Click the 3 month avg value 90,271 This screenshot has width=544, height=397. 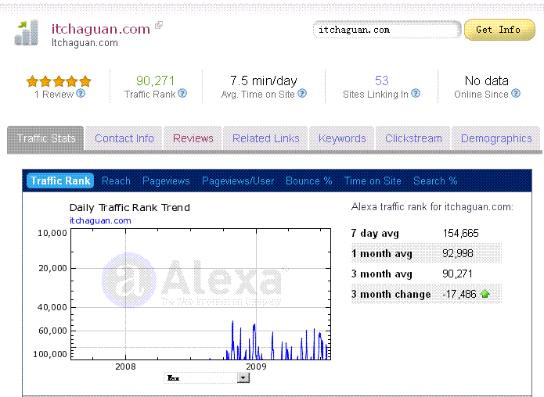coord(457,274)
